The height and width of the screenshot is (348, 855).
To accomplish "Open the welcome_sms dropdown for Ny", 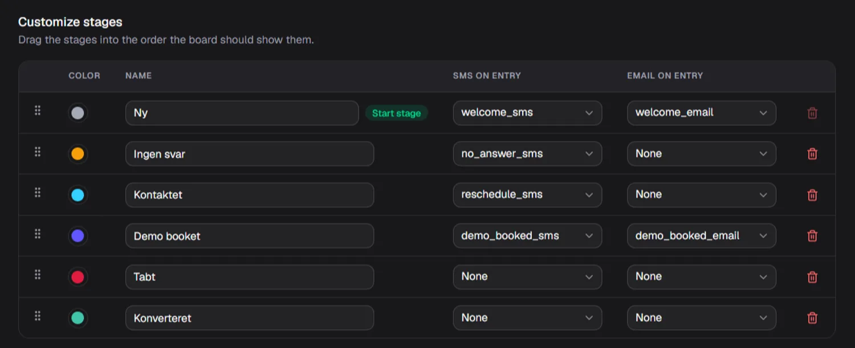I will click(x=527, y=113).
